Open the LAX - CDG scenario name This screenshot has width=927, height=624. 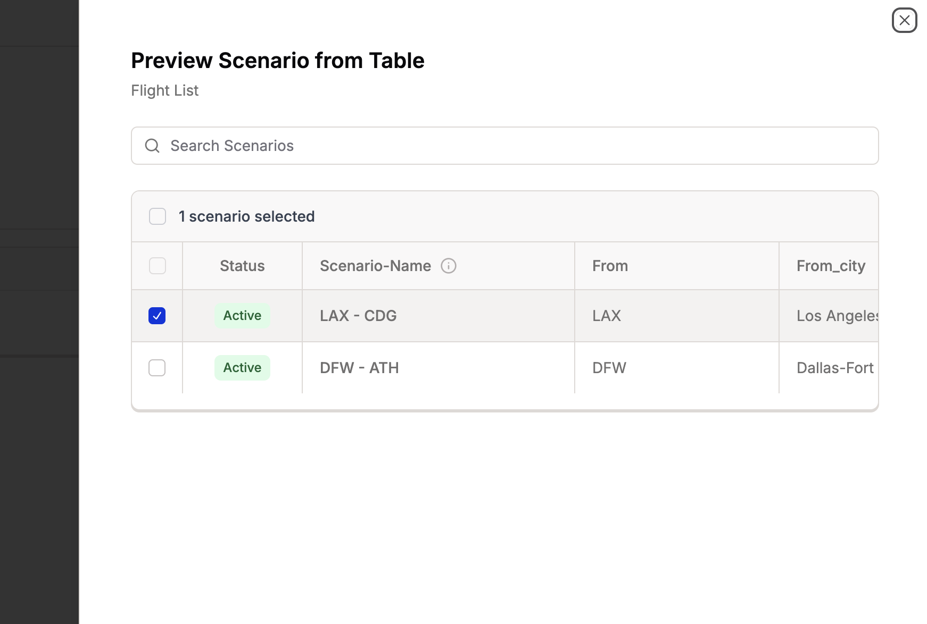358,316
